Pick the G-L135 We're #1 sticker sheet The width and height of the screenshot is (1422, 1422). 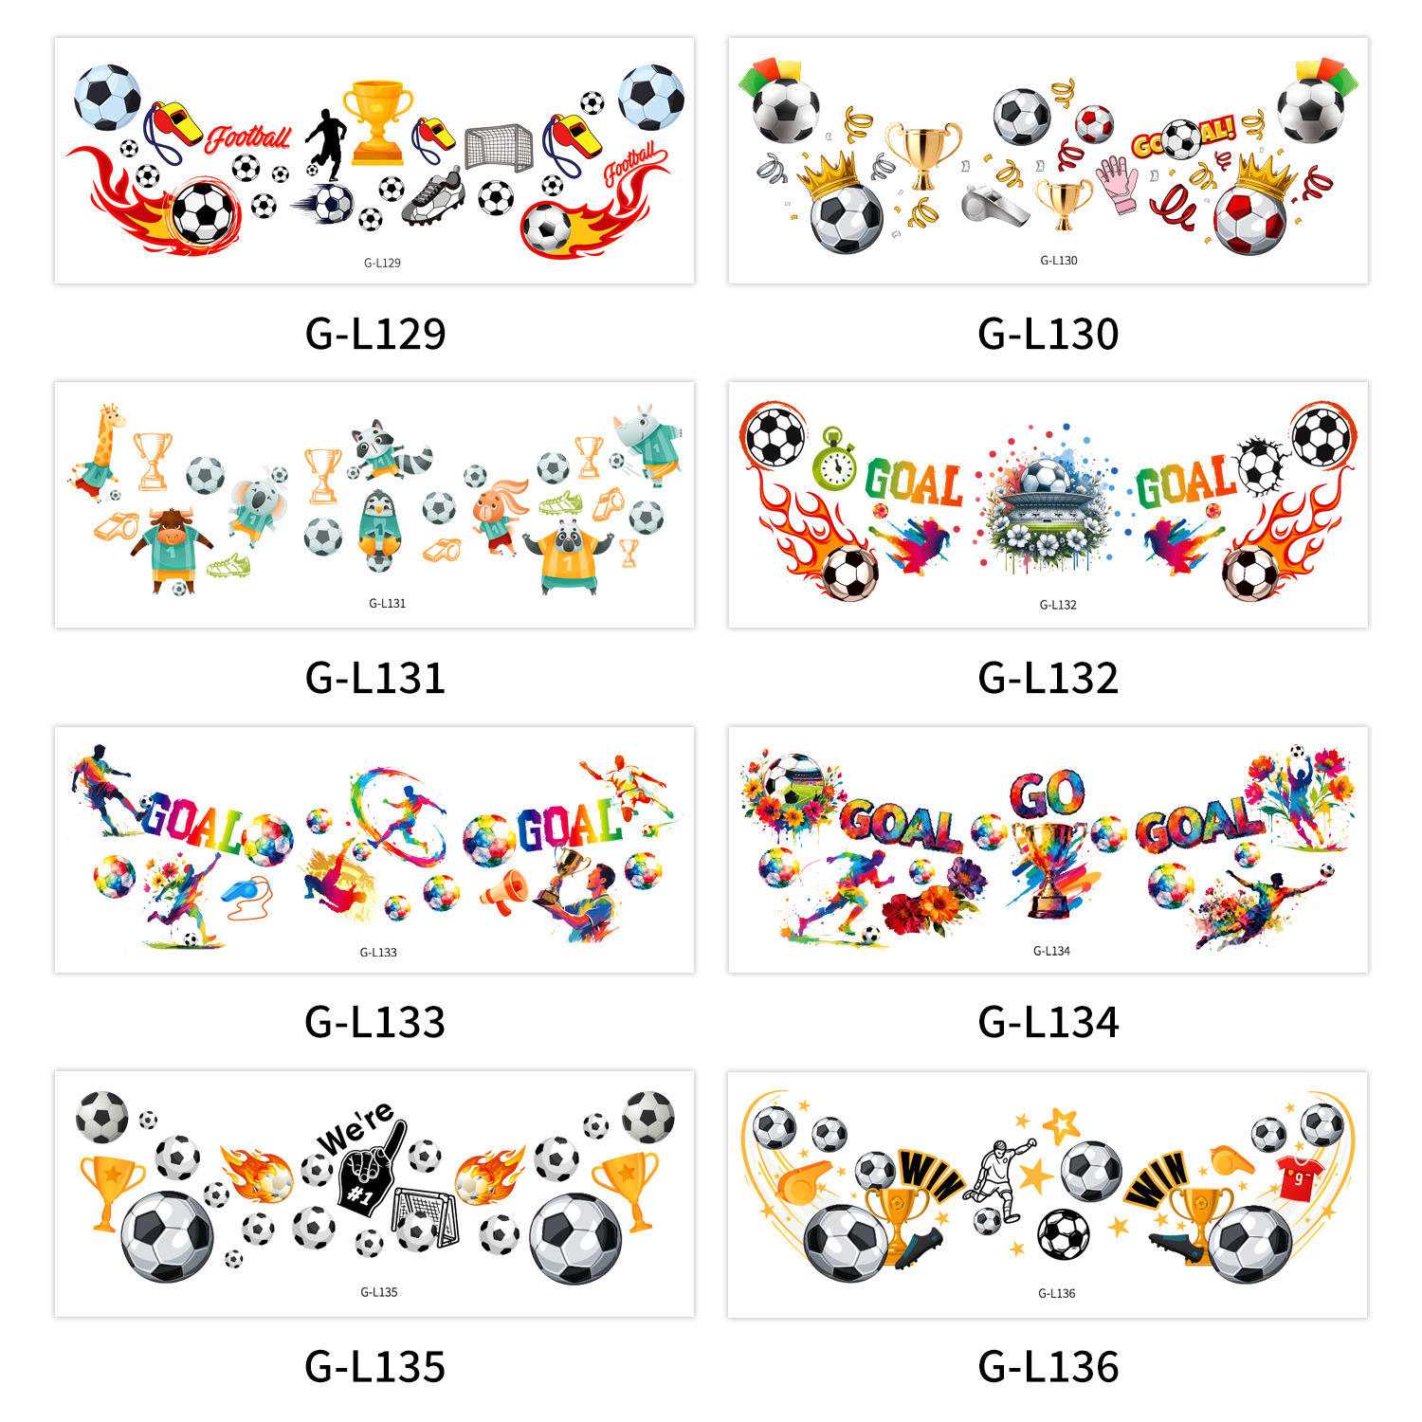[x=374, y=1194]
